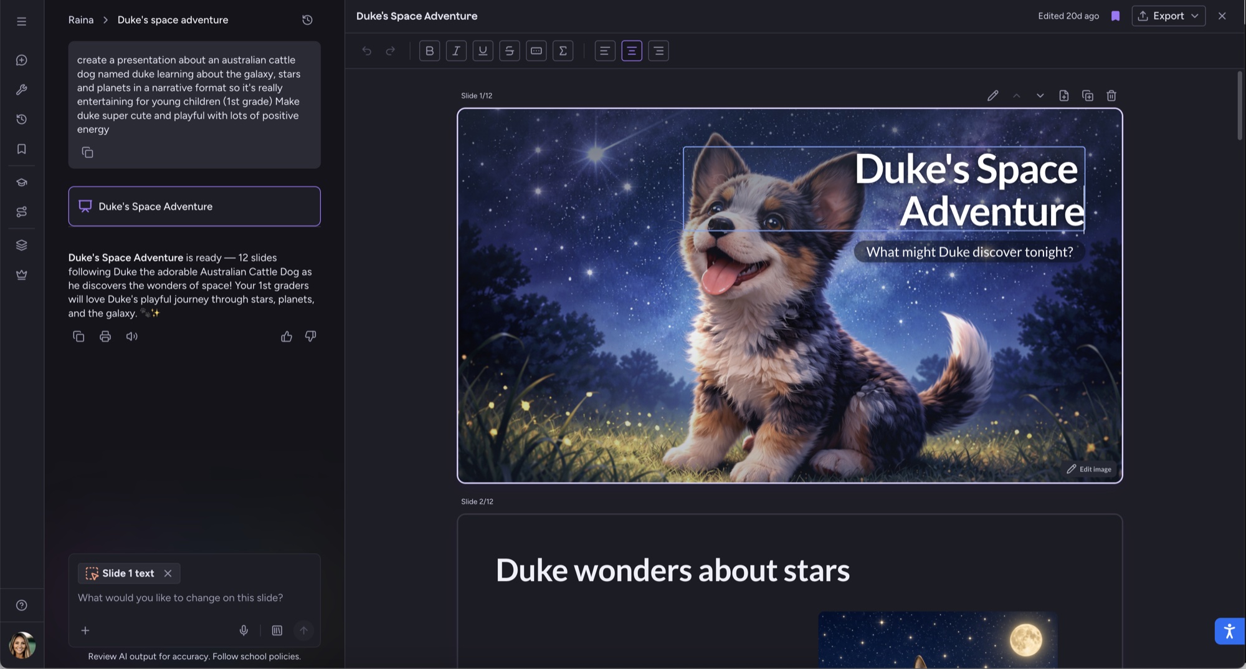Screen dimensions: 1246x669
Task: Open the layers stack icon in sidebar
Action: pyautogui.click(x=22, y=245)
